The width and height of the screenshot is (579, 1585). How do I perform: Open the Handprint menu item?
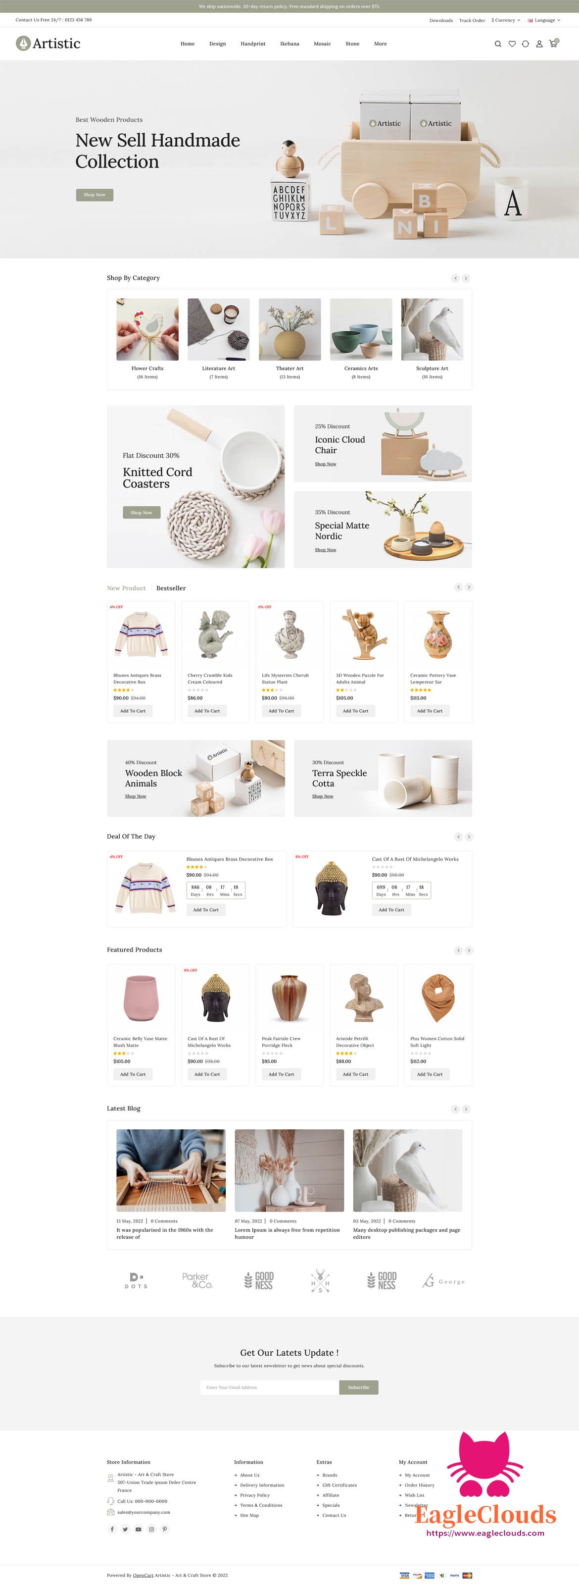pos(253,44)
